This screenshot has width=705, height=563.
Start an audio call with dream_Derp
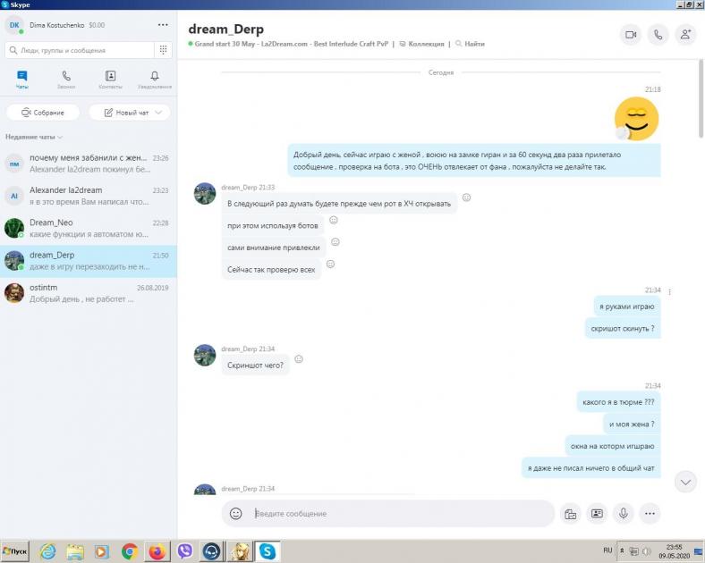coord(658,35)
